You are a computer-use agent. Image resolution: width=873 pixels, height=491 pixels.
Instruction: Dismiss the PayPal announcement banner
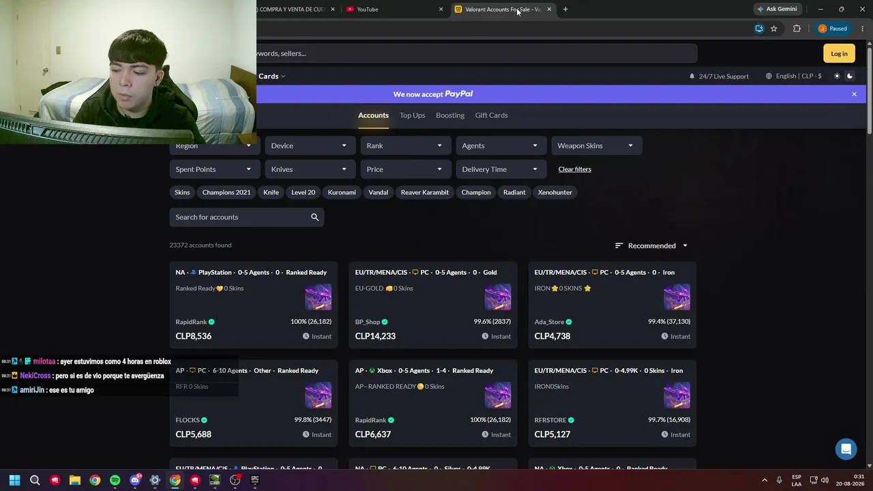(854, 94)
